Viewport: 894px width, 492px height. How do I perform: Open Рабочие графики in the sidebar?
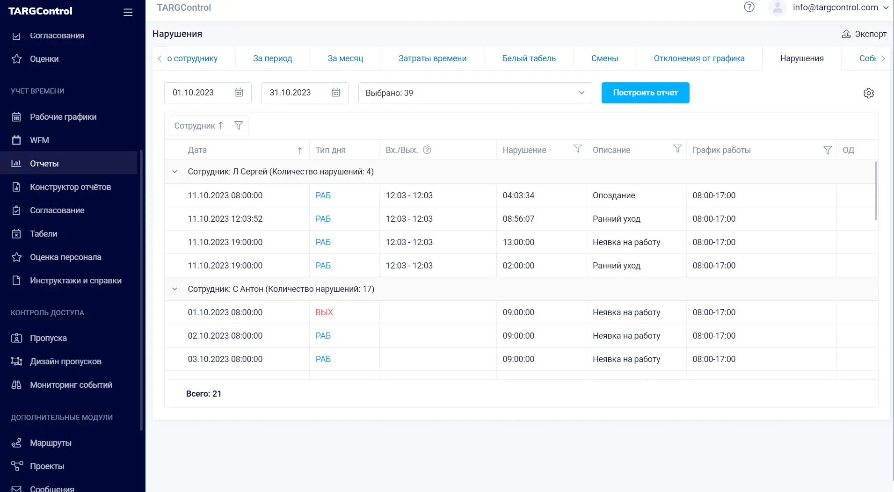(63, 117)
